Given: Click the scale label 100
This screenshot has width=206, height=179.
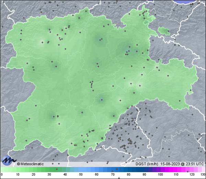Looking at the screenshot, I should [160, 175].
